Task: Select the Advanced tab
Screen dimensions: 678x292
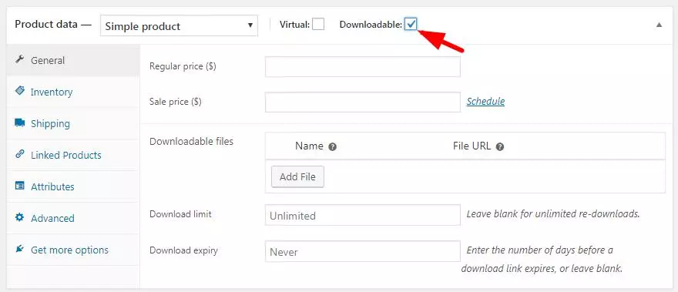Action: tap(73, 218)
